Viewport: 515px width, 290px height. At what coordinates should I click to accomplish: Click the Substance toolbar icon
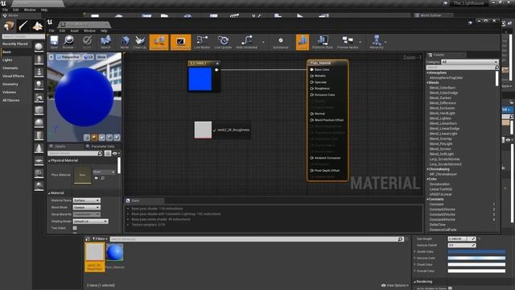tap(281, 42)
